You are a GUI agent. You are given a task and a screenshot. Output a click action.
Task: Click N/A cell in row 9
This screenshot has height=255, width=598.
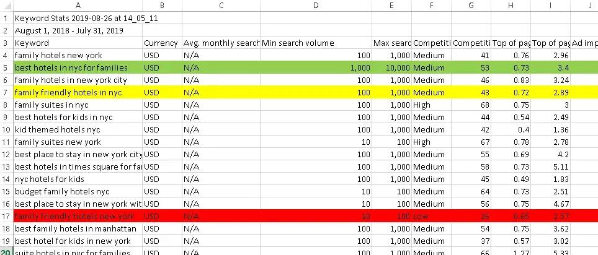221,117
